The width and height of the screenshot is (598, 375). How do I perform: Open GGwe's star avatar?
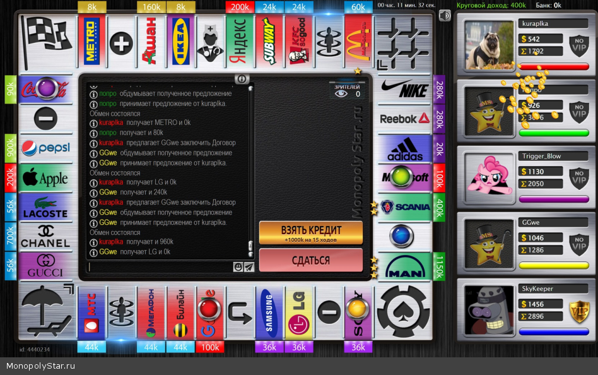(489, 244)
